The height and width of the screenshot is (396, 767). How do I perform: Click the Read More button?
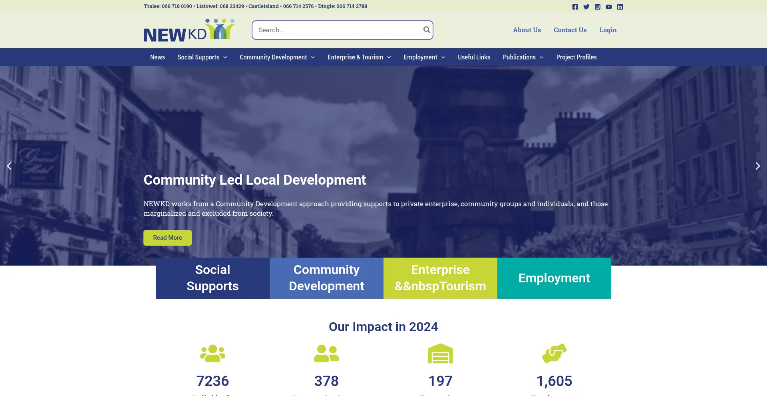tap(167, 238)
